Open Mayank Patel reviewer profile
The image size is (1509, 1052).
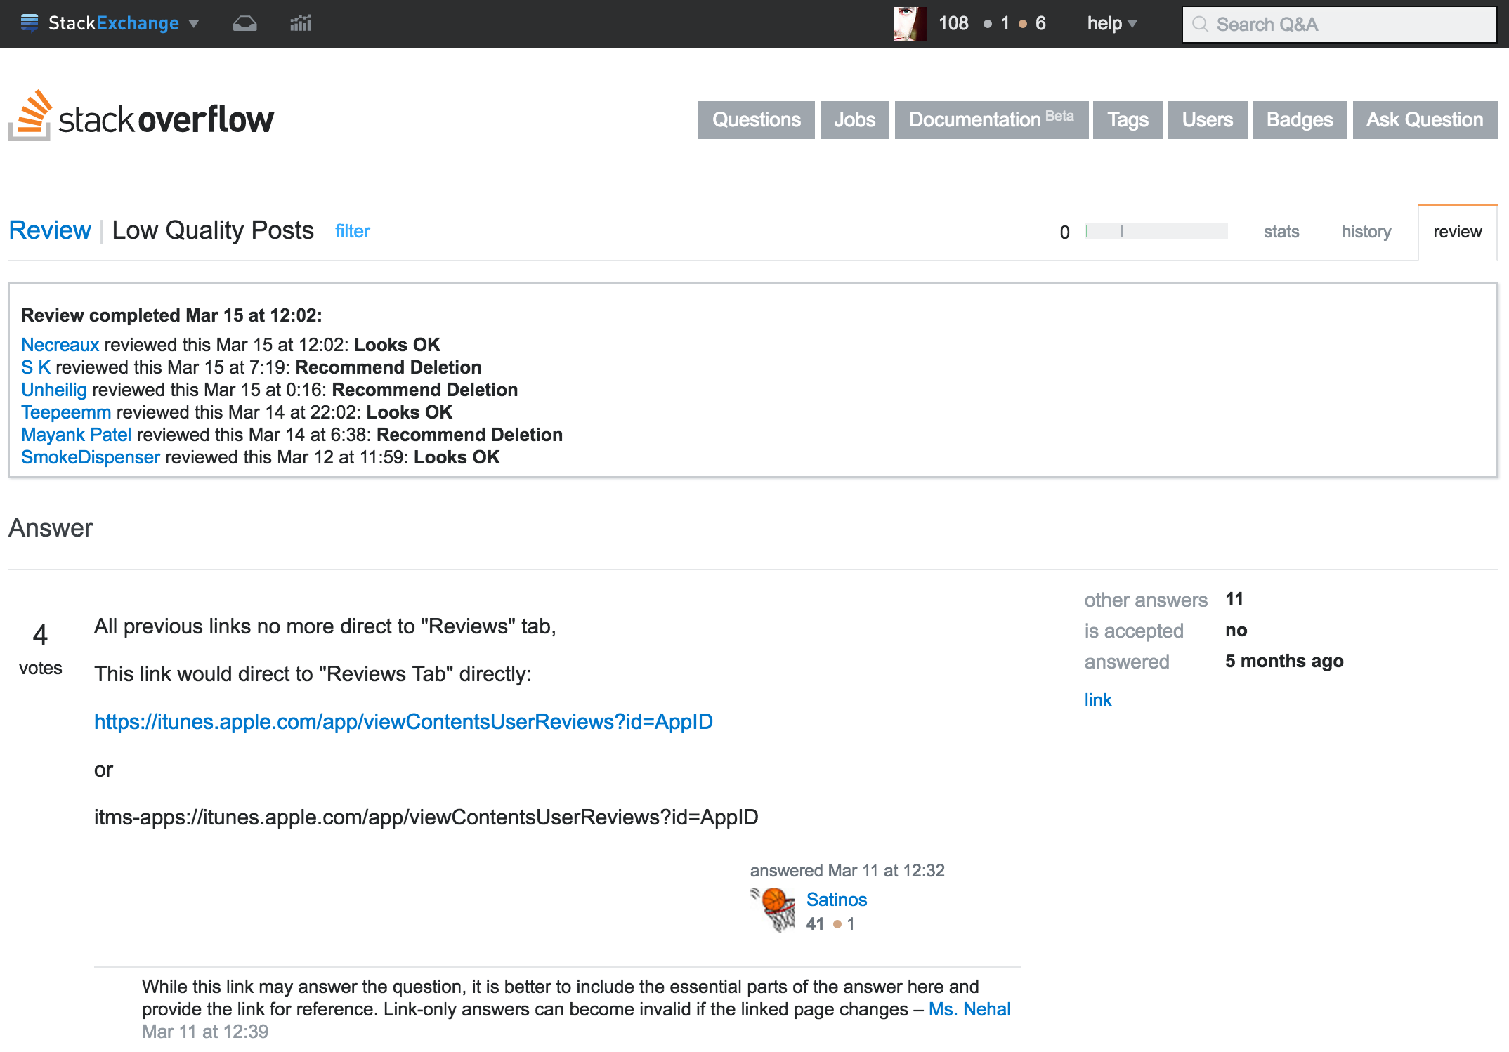point(77,435)
